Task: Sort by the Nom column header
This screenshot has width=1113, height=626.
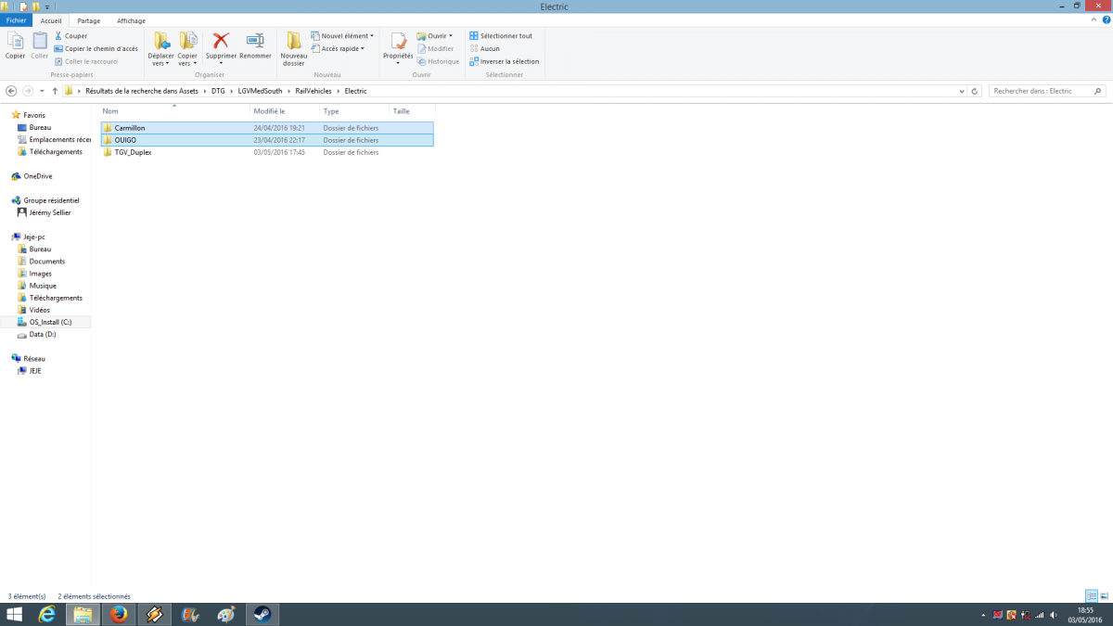Action: tap(174, 110)
